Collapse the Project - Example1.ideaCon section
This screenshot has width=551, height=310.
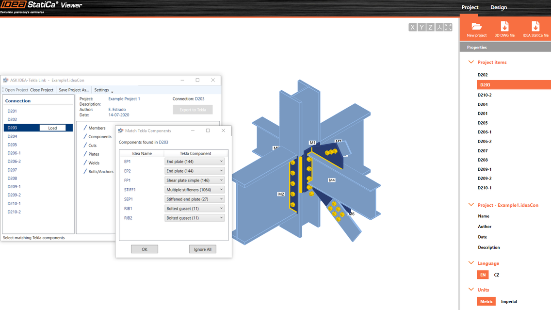tap(471, 205)
